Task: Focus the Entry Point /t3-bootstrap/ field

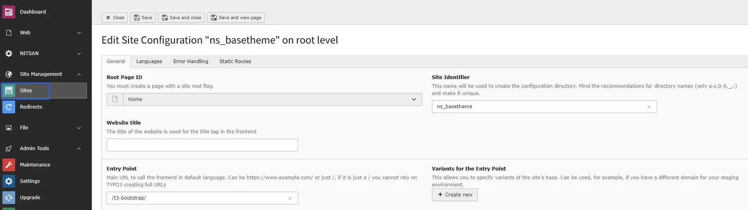Action: coord(202,198)
